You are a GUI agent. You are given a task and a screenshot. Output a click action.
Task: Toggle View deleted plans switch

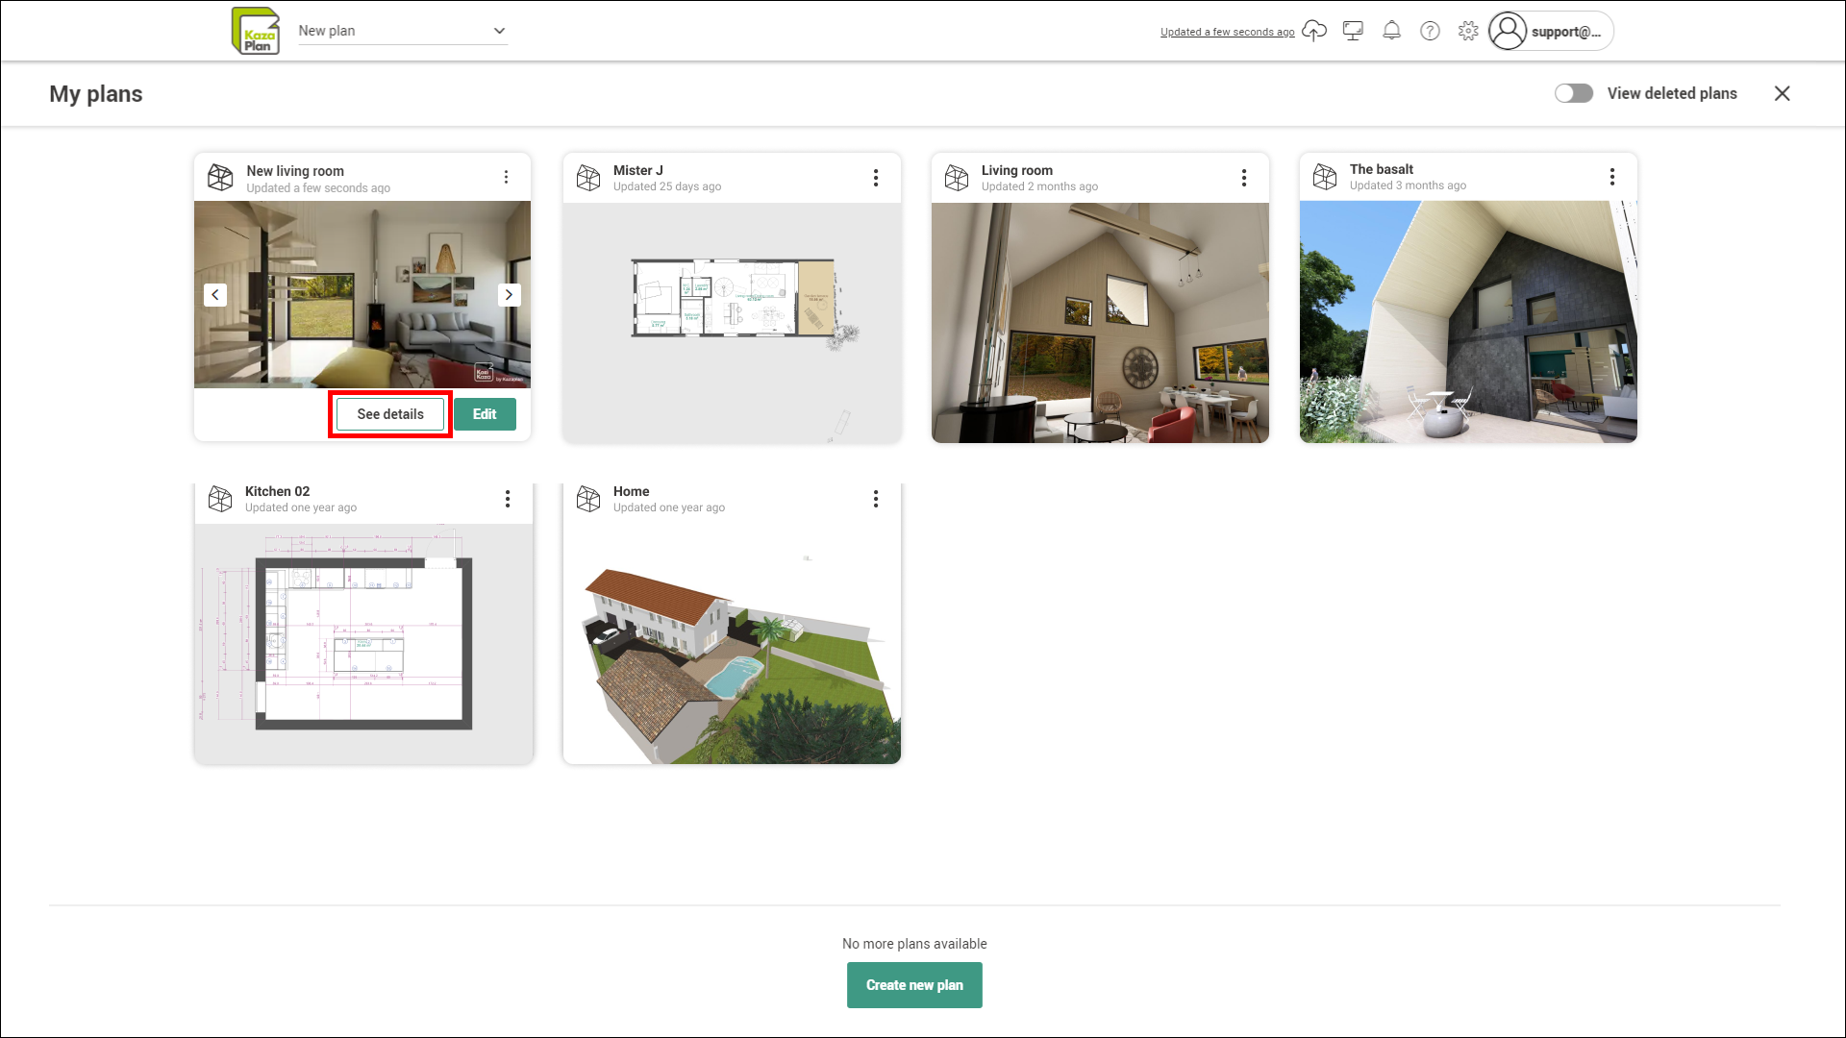pyautogui.click(x=1574, y=93)
